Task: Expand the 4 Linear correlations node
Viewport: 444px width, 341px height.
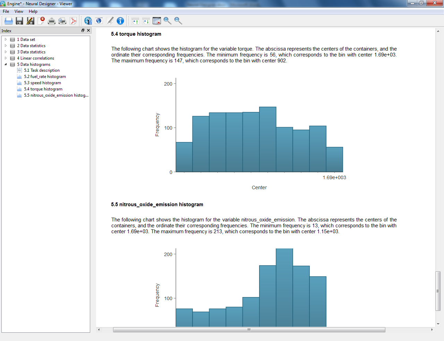Action: [6, 58]
